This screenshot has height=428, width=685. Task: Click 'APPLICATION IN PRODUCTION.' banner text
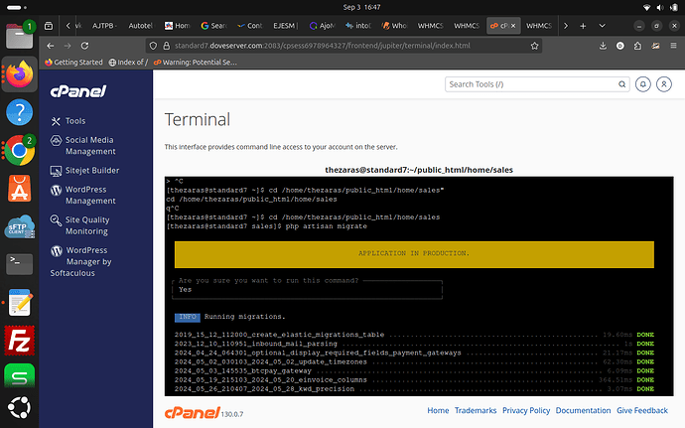(414, 253)
